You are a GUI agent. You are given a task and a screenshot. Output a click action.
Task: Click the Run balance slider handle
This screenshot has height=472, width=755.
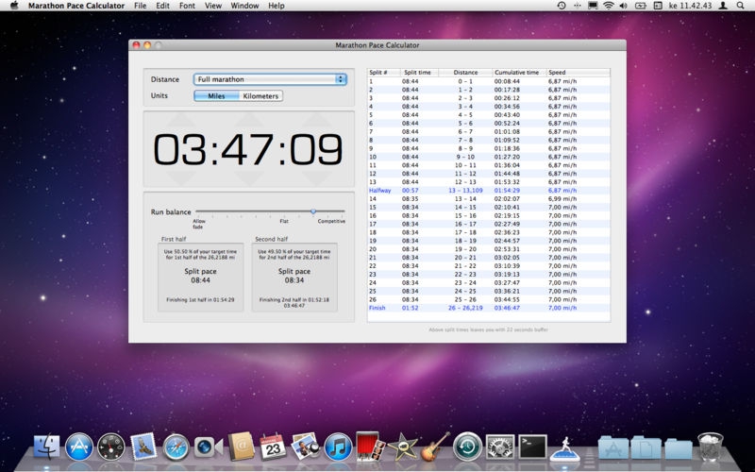click(313, 211)
